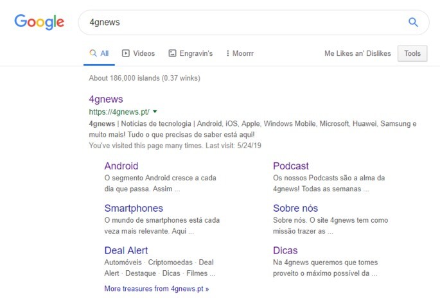Click the blue search magnifier icon
440x301 pixels.
coord(413,22)
